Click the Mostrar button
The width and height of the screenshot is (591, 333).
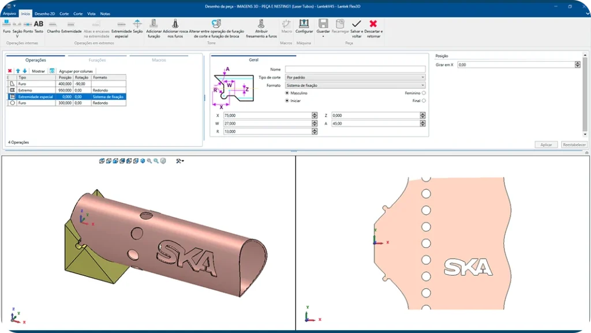tap(38, 71)
